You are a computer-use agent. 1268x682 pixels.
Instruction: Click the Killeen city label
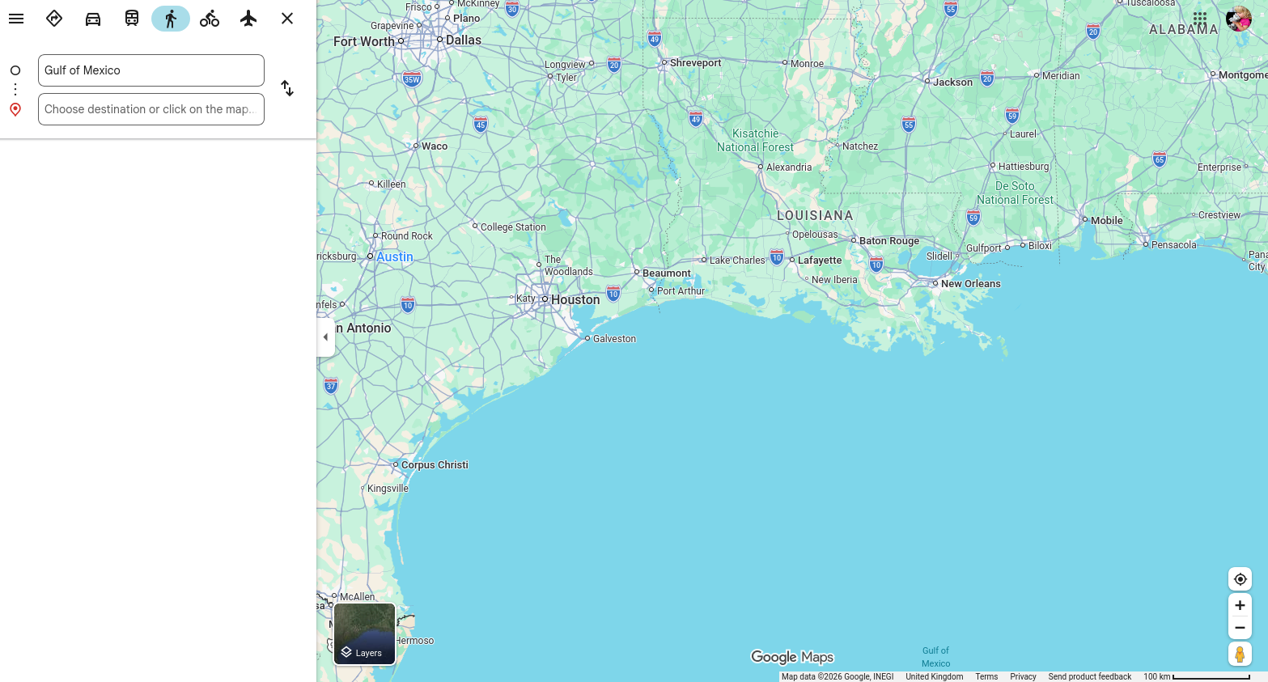pos(392,184)
